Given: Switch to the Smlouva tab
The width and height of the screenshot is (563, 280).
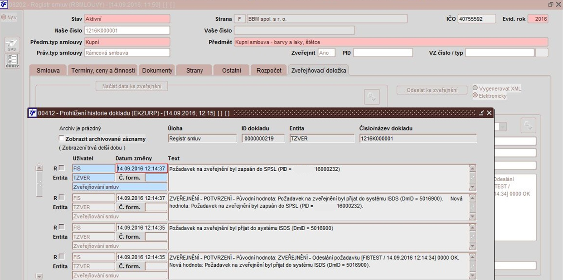Looking at the screenshot, I should pyautogui.click(x=48, y=70).
